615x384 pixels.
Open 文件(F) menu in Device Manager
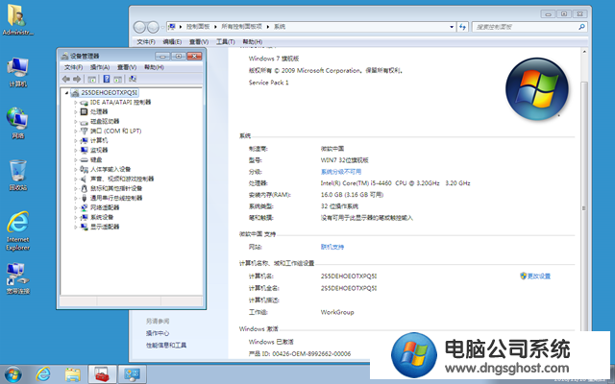(73, 67)
